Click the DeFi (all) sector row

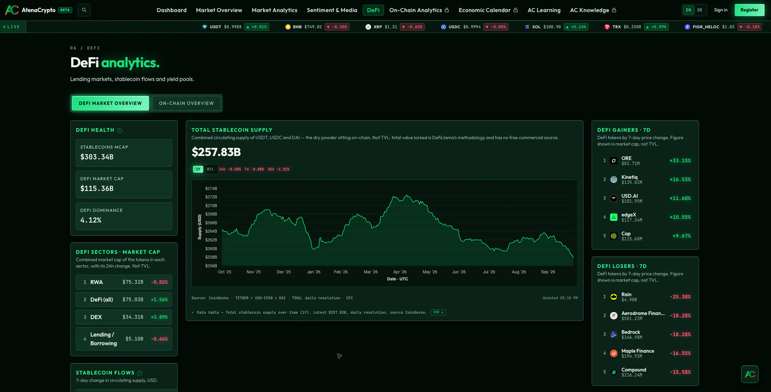[124, 300]
